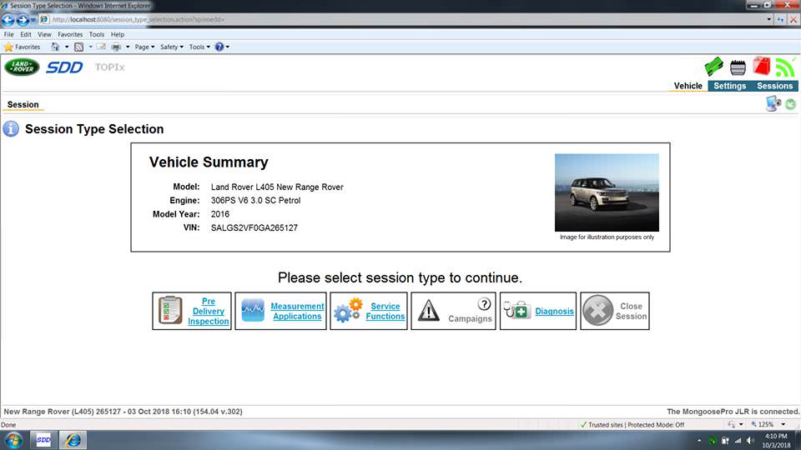Switch to the Sessions tab

click(x=774, y=86)
